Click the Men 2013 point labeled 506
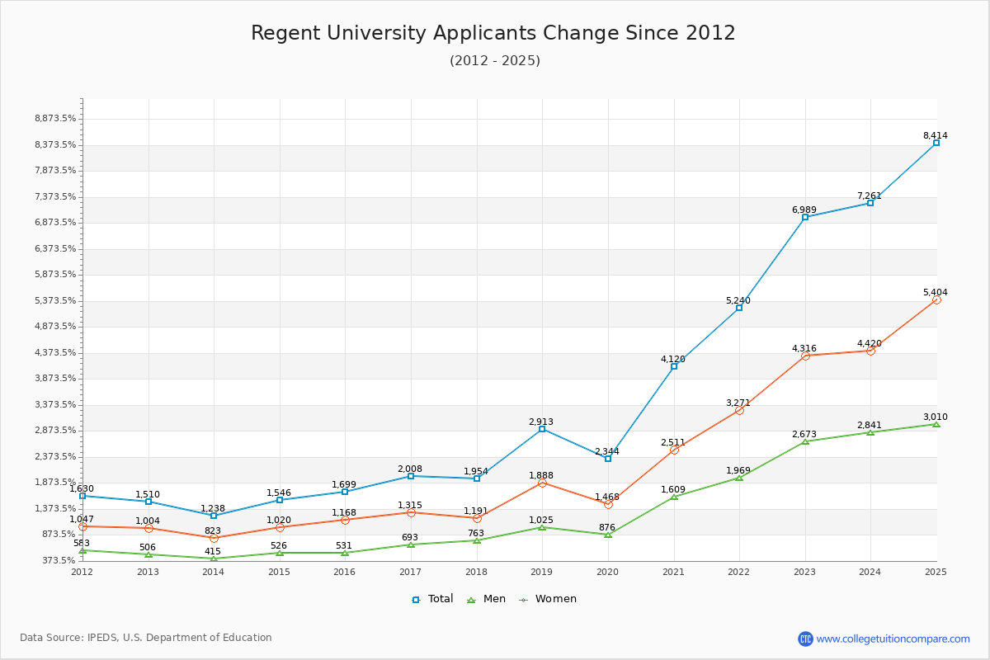 [x=148, y=554]
